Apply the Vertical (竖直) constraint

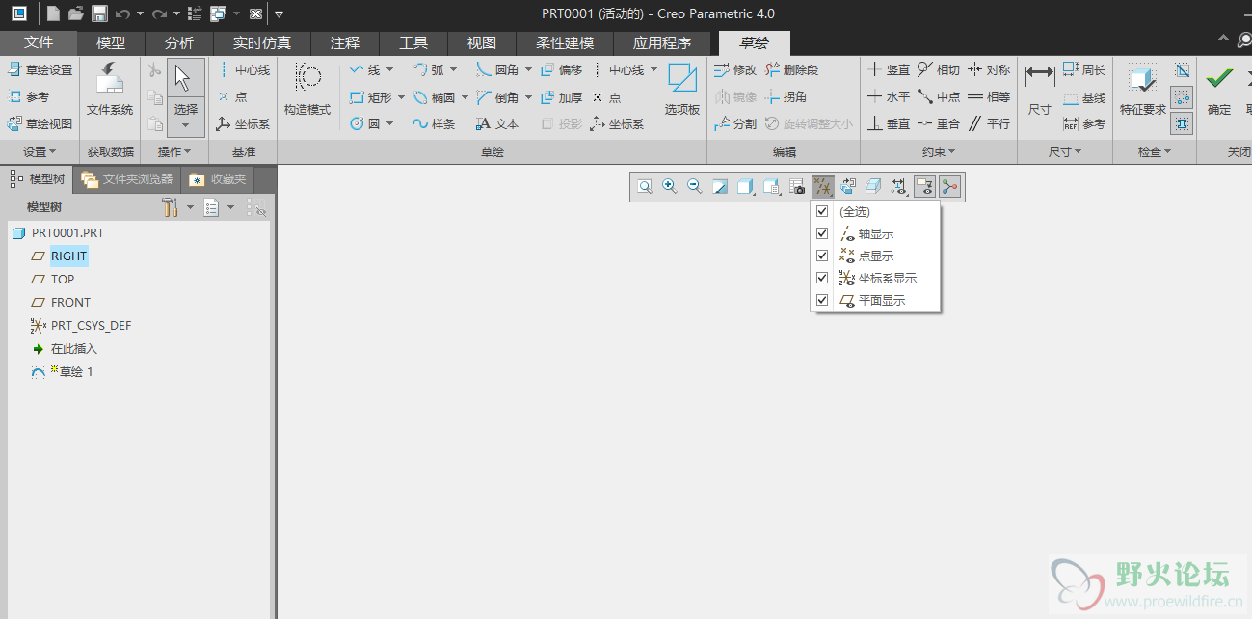(889, 70)
